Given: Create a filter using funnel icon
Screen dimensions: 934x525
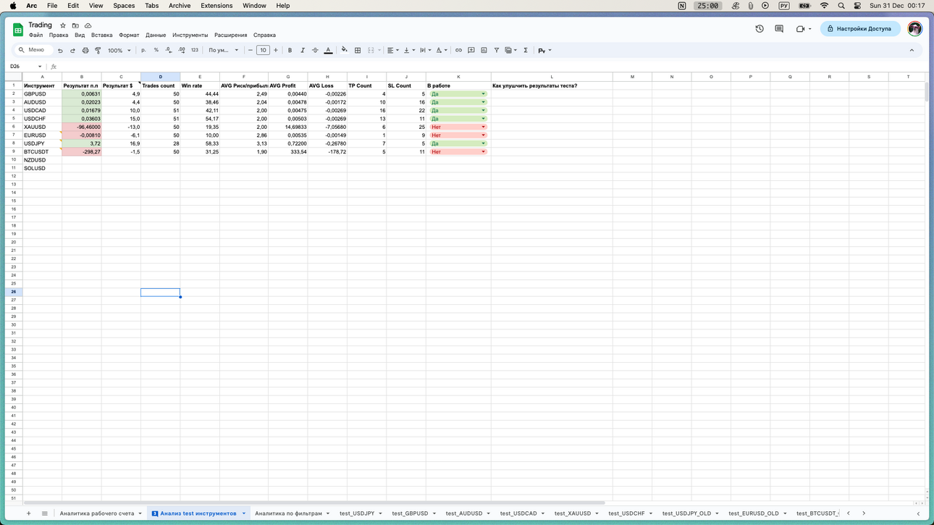Looking at the screenshot, I should pos(497,51).
